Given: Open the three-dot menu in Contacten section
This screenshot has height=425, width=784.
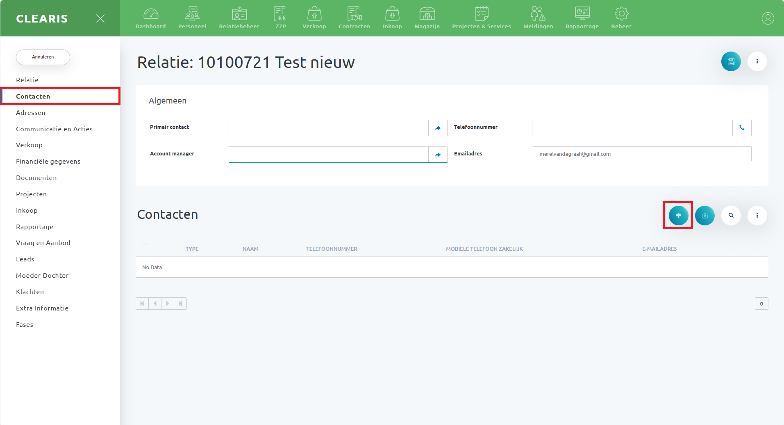Looking at the screenshot, I should click(757, 216).
